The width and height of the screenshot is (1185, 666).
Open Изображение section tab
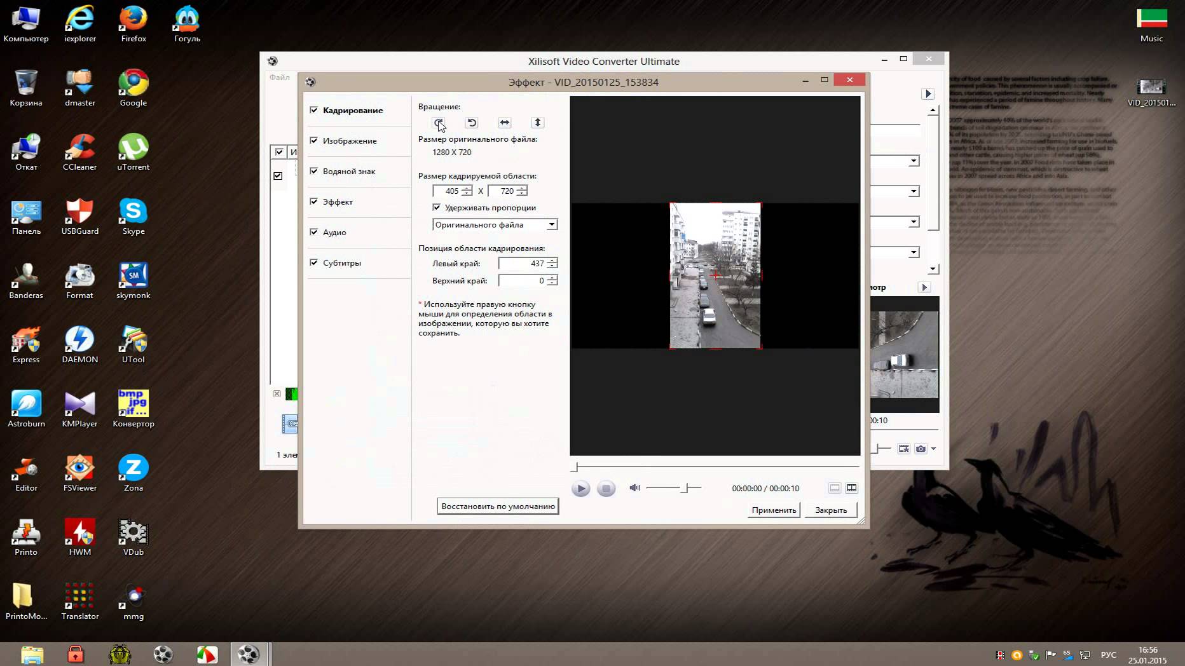pyautogui.click(x=350, y=140)
